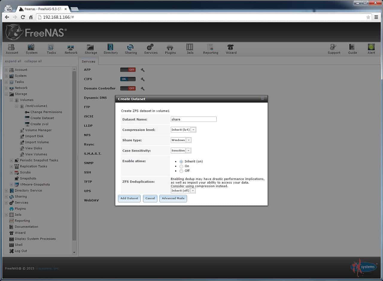This screenshot has width=383, height=281.
Task: Open the Chrome hamburger menu
Action: (x=376, y=17)
